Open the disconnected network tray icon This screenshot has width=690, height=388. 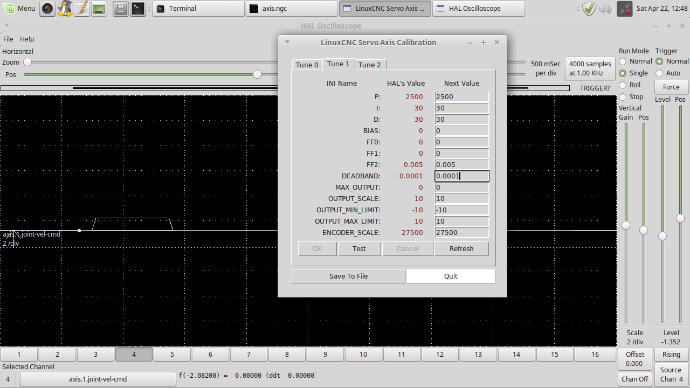coord(624,8)
